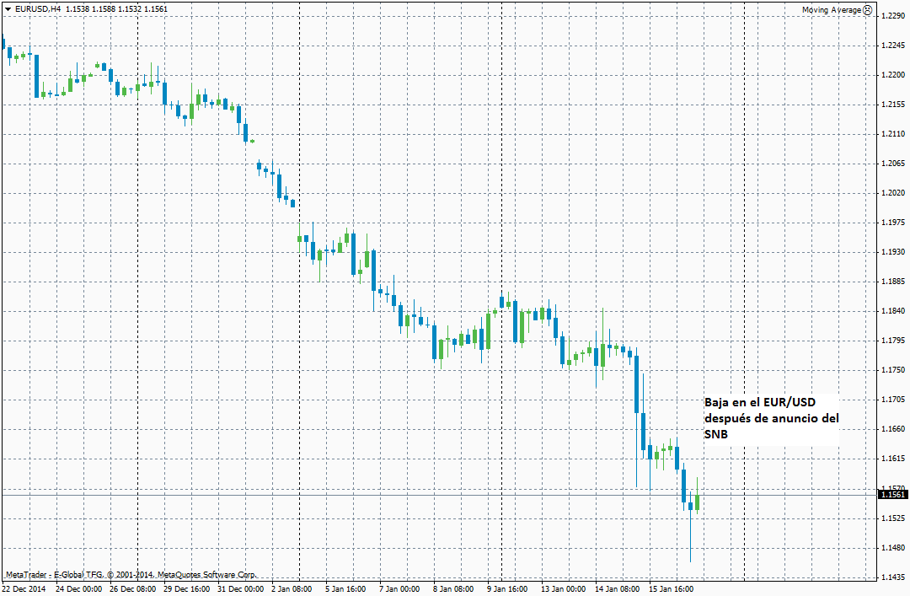Click the 7 Jan 00:00 time label

click(400, 589)
